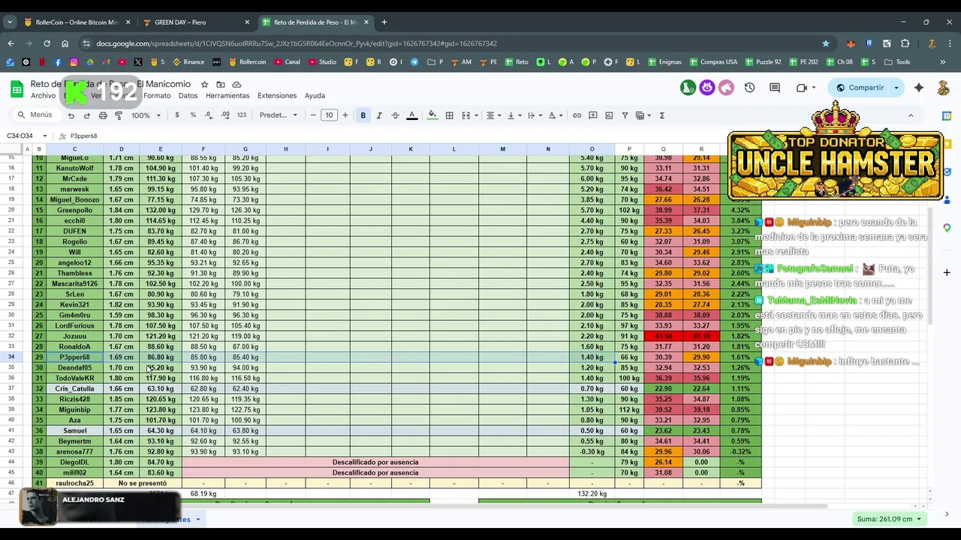Reload the page
This screenshot has height=540, width=961.
[x=46, y=43]
